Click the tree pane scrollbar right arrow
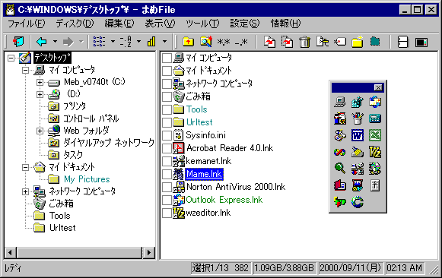The width and height of the screenshot is (442, 278). point(149,252)
